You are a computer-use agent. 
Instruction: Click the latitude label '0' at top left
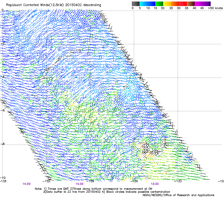click(x=2, y=10)
